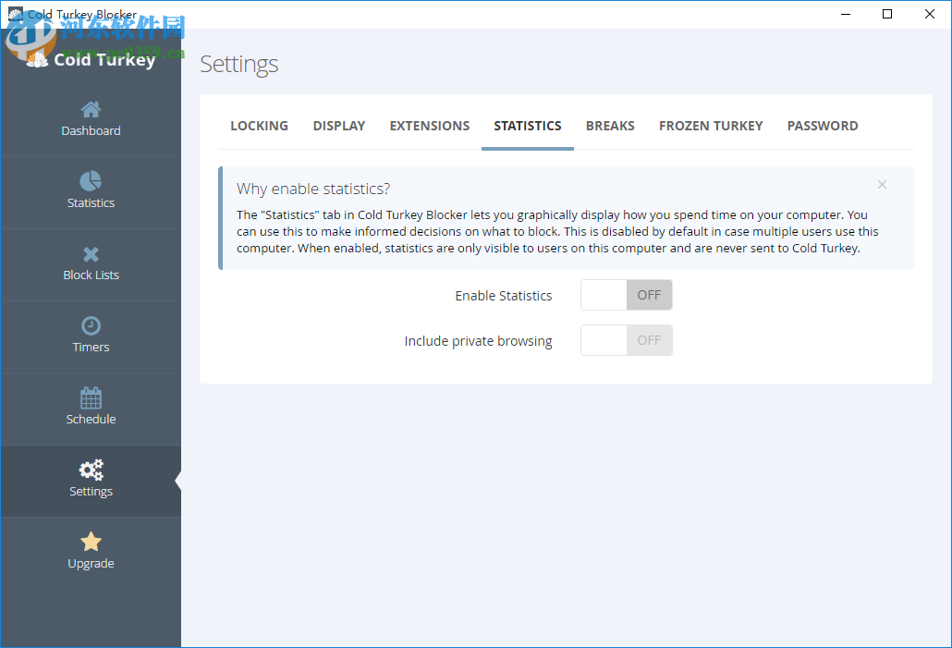Go to the BREAKS tab
952x648 pixels.
pyautogui.click(x=610, y=126)
